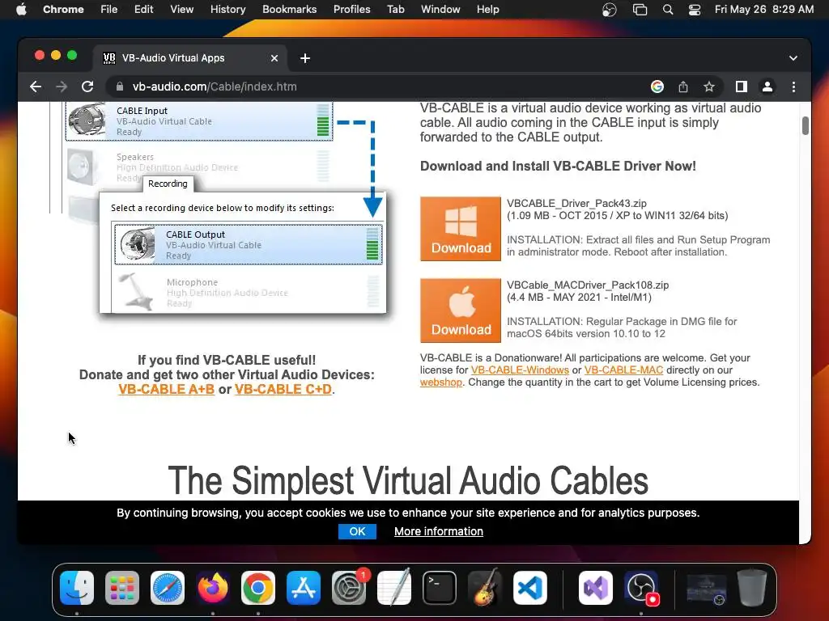The image size is (829, 621).
Task: Open TextEdit from the Dock
Action: 394,588
